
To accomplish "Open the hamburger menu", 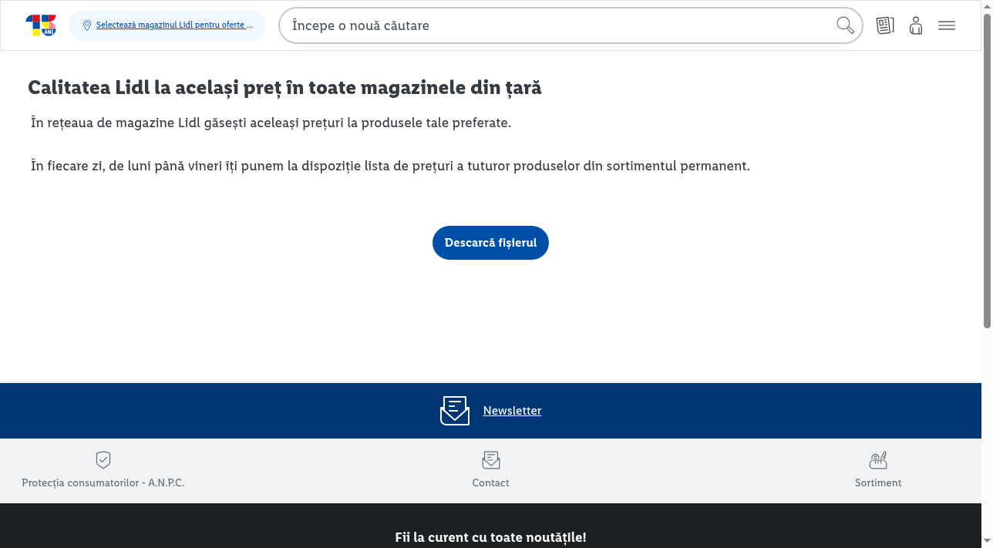I will 947,25.
